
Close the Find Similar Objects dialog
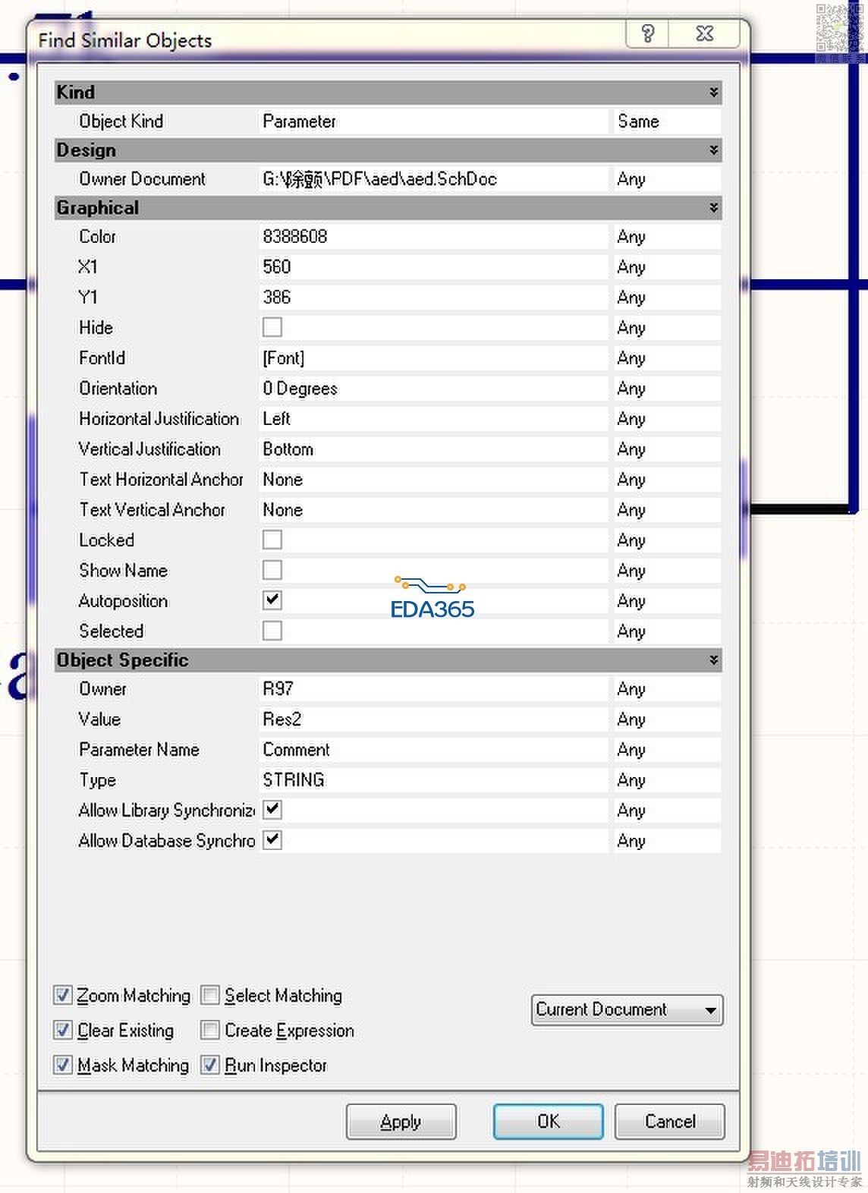click(x=704, y=33)
